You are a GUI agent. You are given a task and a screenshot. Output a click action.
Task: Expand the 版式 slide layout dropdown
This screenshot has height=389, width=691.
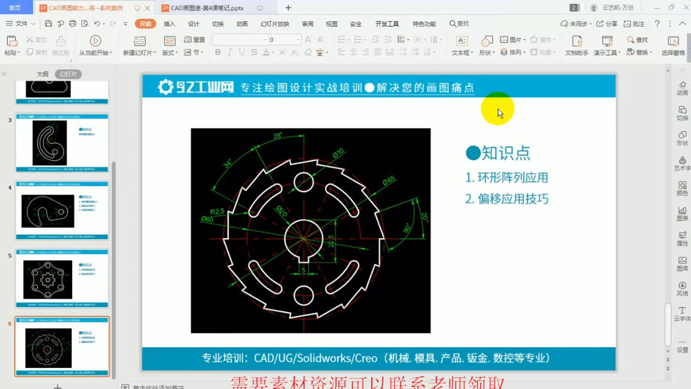[170, 52]
